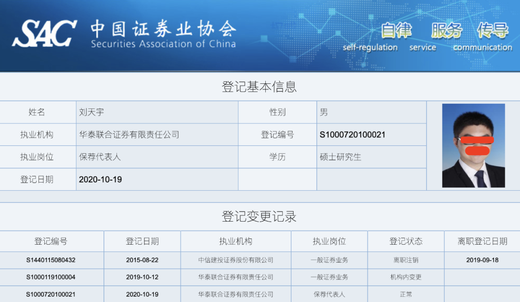520x302 pixels.
Task: Click the 登记日期 column header in the change records
Action: [x=142, y=241]
